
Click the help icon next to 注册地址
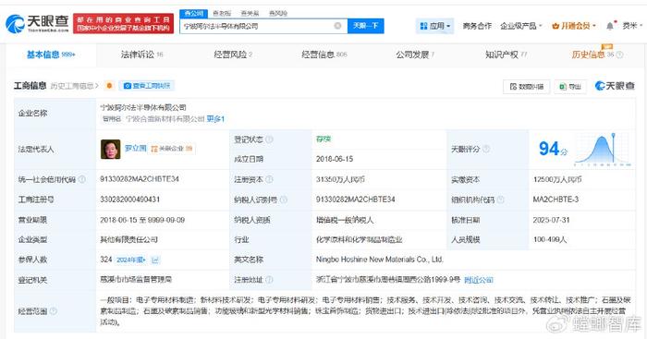point(269,280)
